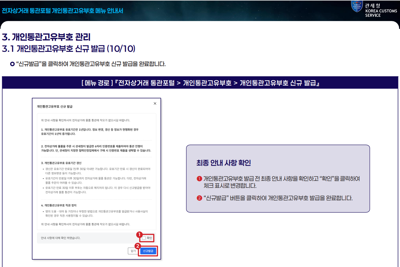The image size is (400, 267).
Task: Click the 3.1 신규 발급 (10/10) subheading
Action: click(x=69, y=49)
